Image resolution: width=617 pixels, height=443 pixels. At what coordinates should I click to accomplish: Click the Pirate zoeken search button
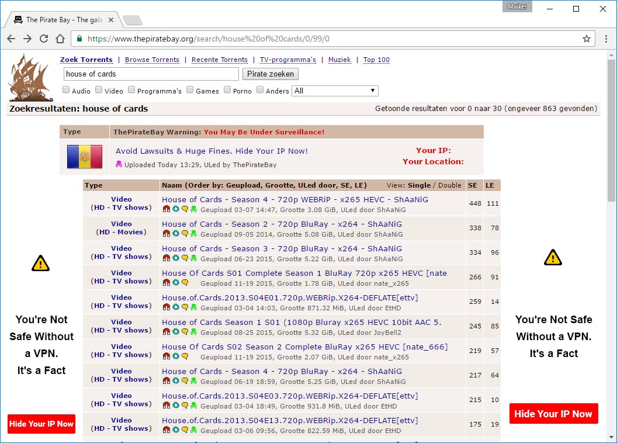271,74
